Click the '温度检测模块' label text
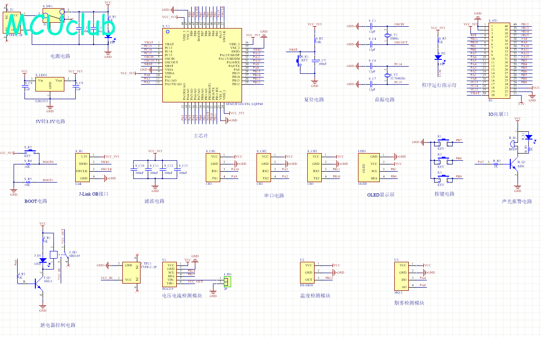 point(315,295)
